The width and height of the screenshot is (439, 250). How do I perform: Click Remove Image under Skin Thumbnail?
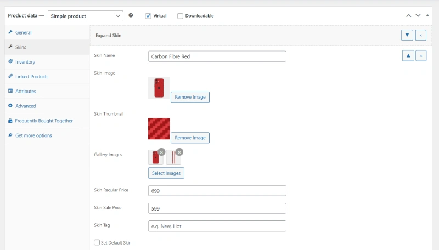point(190,138)
